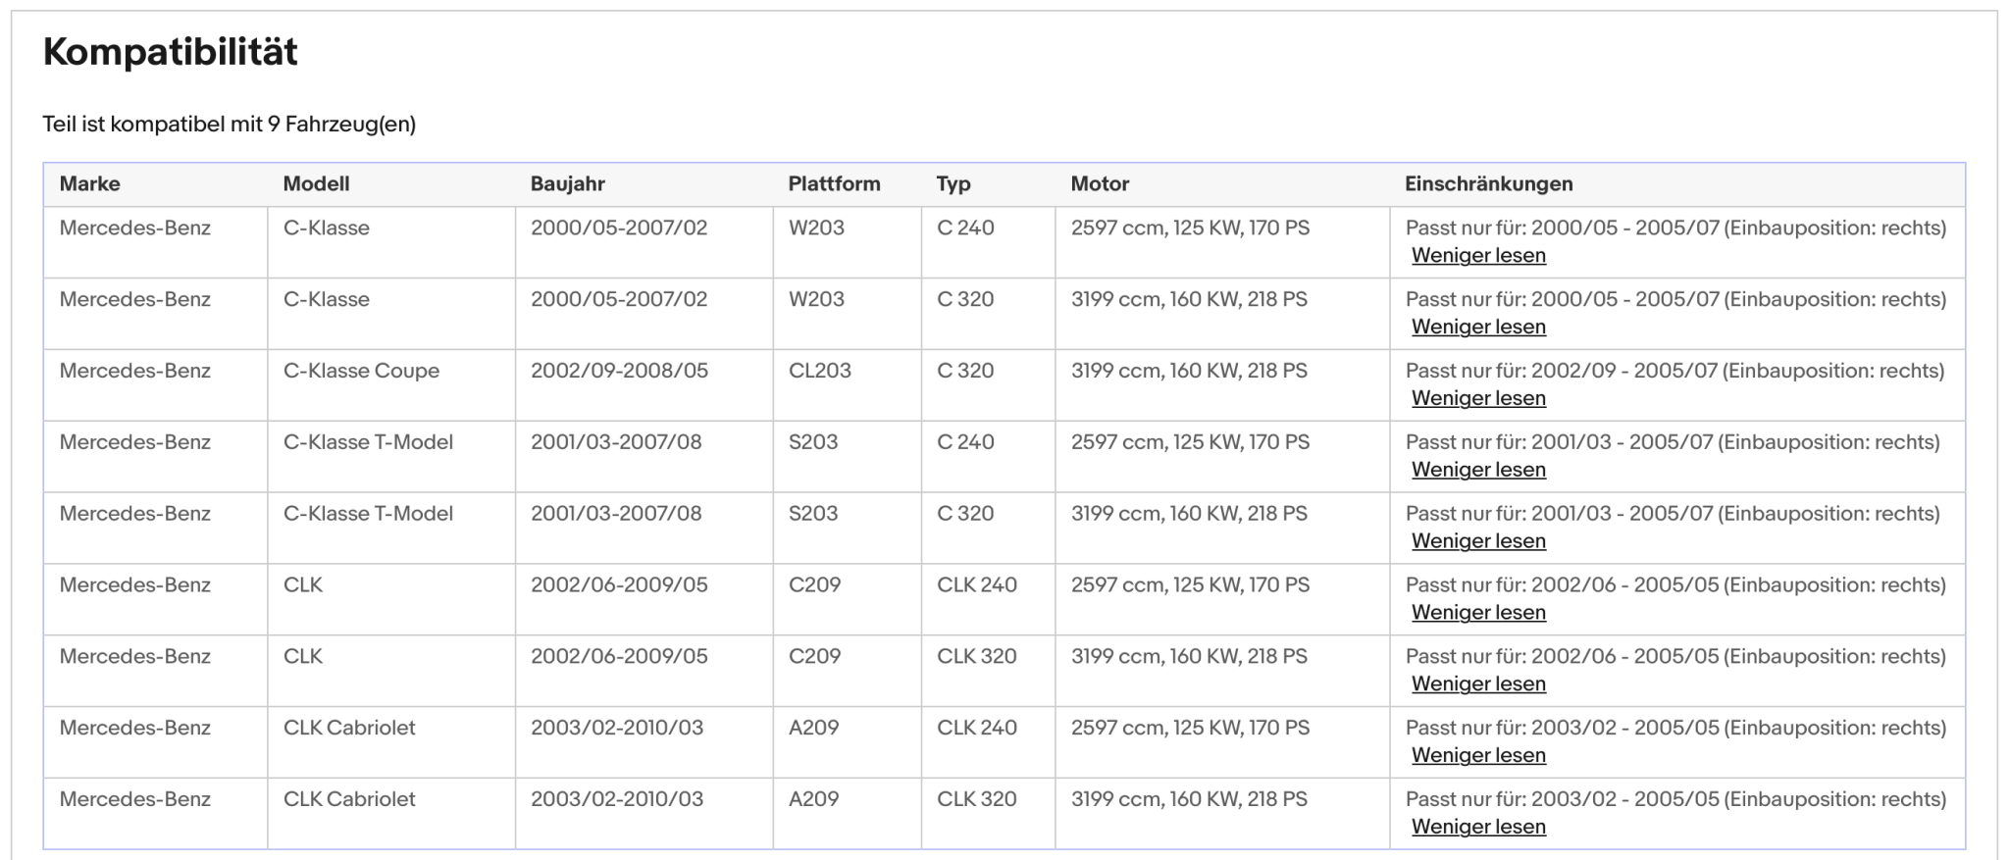This screenshot has width=2009, height=860.
Task: Click 'Weniger lesen' in T-Model S203 C 320 row
Action: (x=1478, y=541)
